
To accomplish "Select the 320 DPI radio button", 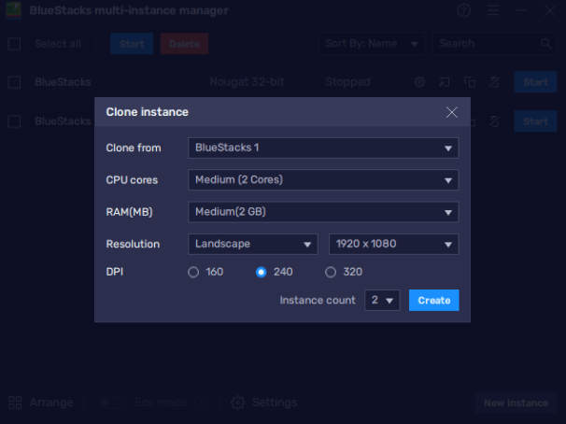I will point(331,272).
